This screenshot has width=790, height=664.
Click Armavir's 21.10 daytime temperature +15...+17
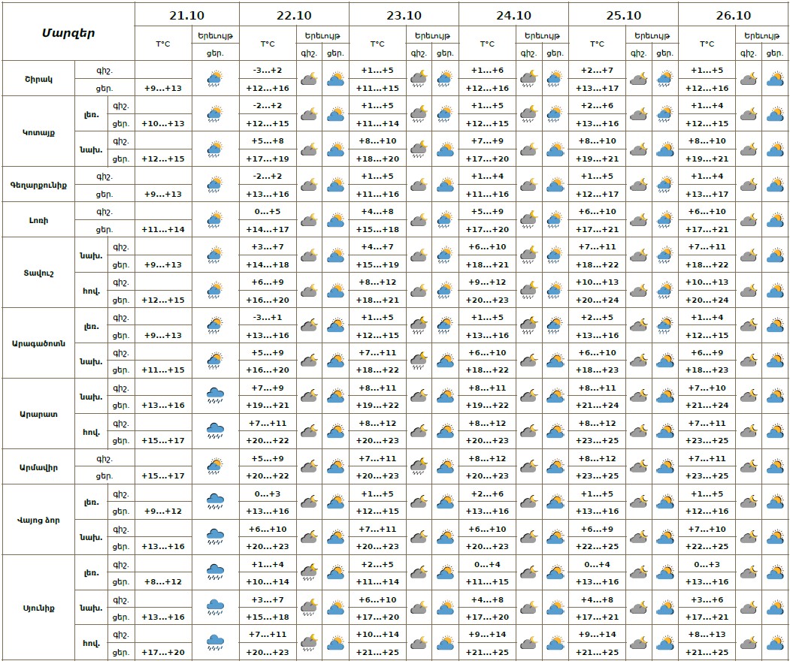(x=163, y=475)
